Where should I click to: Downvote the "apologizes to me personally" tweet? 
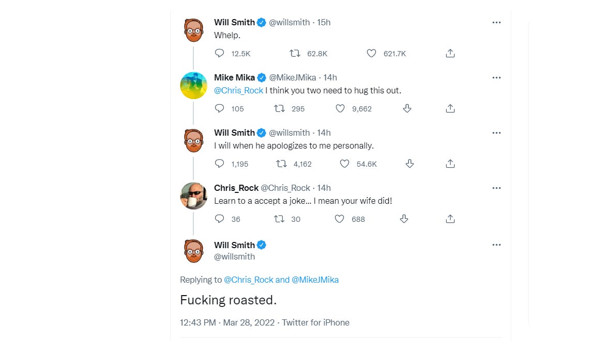[409, 164]
